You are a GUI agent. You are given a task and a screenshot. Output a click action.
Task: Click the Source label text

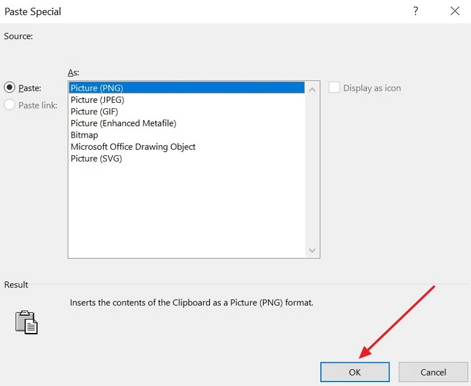[18, 36]
